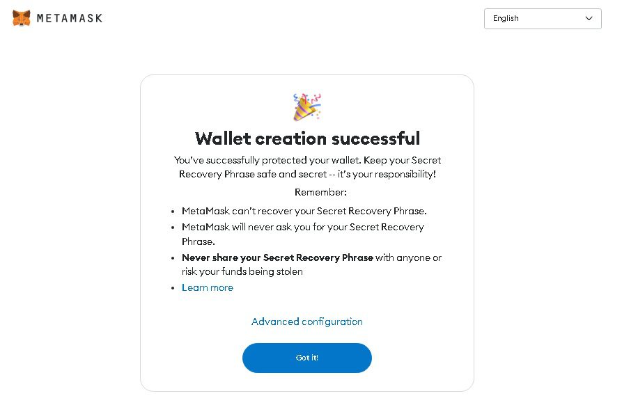622x398 pixels.
Task: Click the chevron arrow in language selector
Action: click(589, 19)
